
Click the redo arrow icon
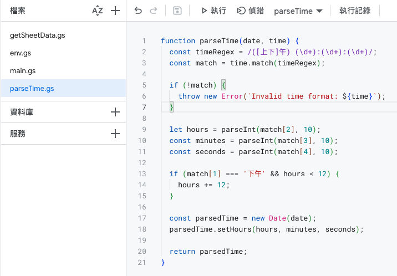pyautogui.click(x=154, y=11)
